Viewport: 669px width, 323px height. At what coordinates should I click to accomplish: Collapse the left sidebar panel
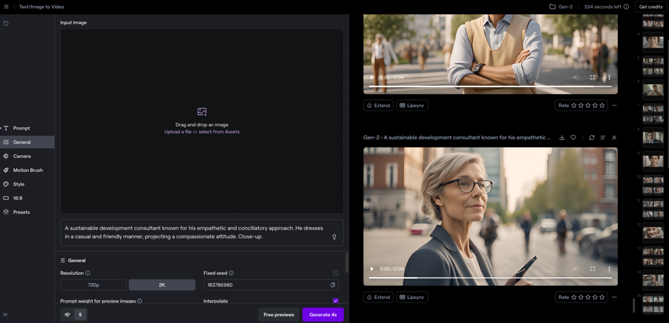[x=6, y=315]
